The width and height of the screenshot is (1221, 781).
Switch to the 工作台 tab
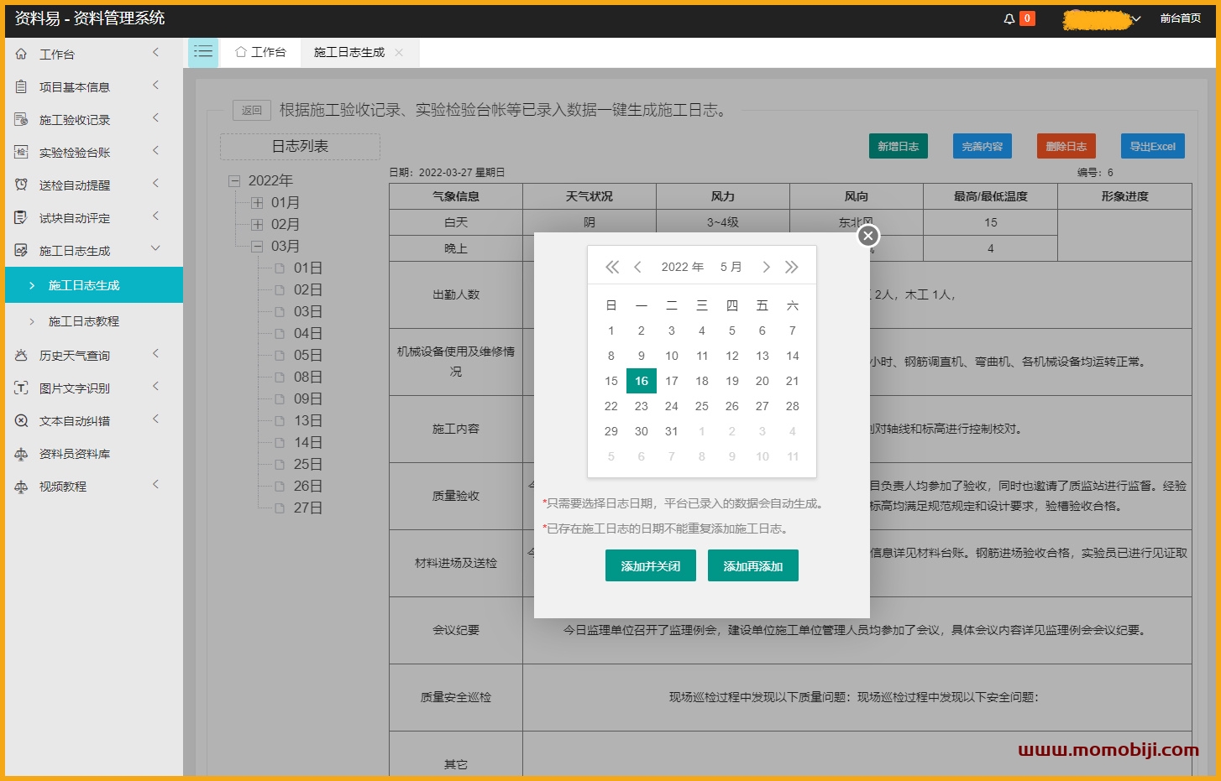tap(261, 52)
